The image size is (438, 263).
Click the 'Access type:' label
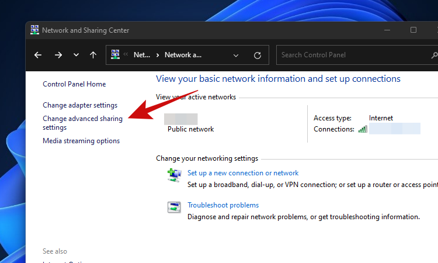(332, 118)
